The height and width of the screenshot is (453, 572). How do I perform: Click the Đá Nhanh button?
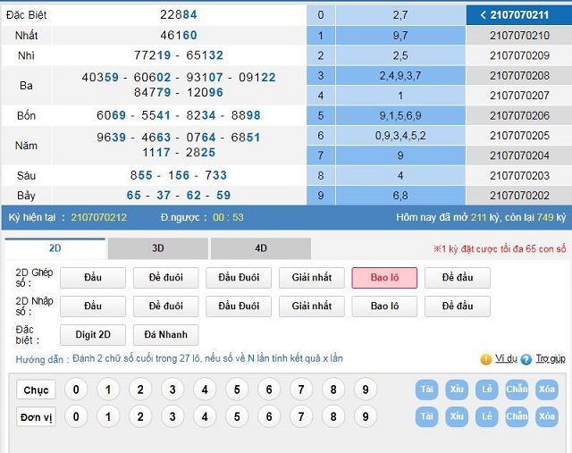[x=165, y=335]
